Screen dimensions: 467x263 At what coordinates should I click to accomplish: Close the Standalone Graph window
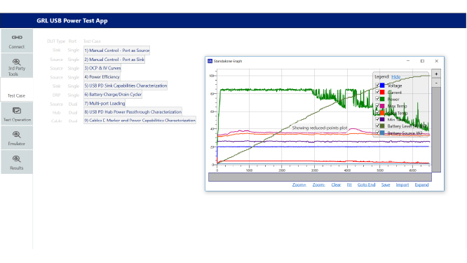tap(437, 61)
